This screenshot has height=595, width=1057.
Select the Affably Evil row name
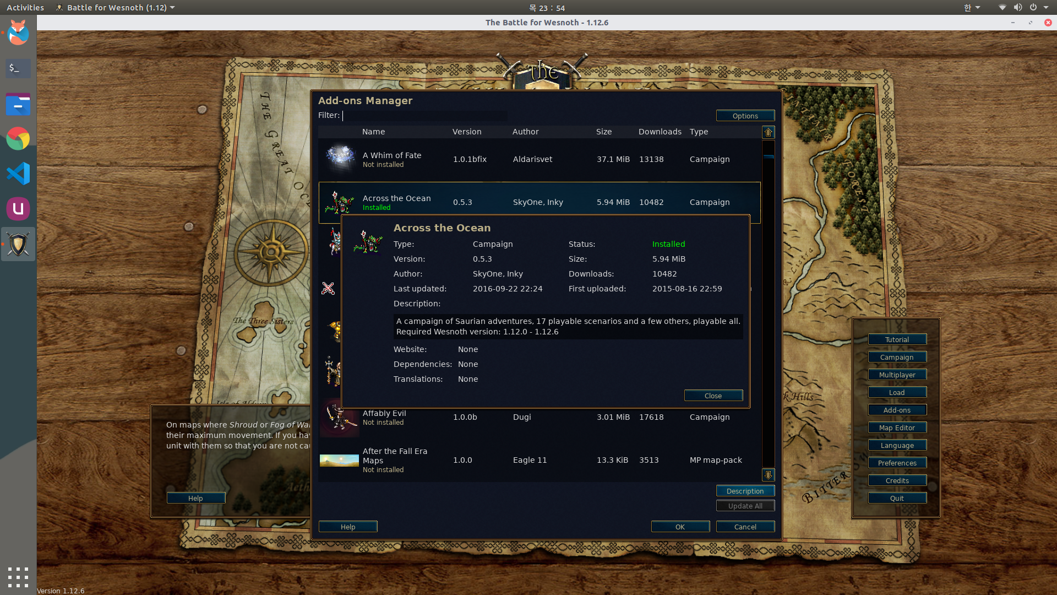(384, 413)
